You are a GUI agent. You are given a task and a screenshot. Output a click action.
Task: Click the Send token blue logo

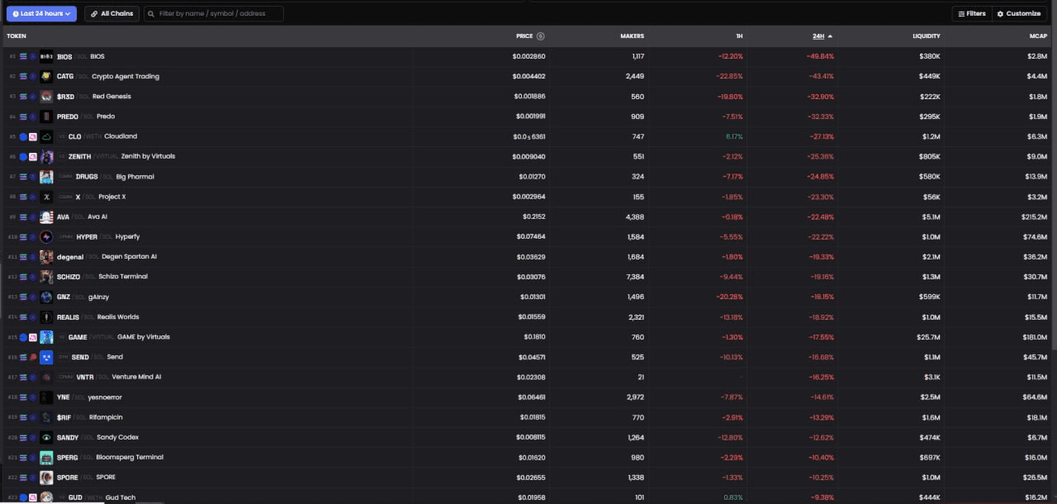coord(46,357)
